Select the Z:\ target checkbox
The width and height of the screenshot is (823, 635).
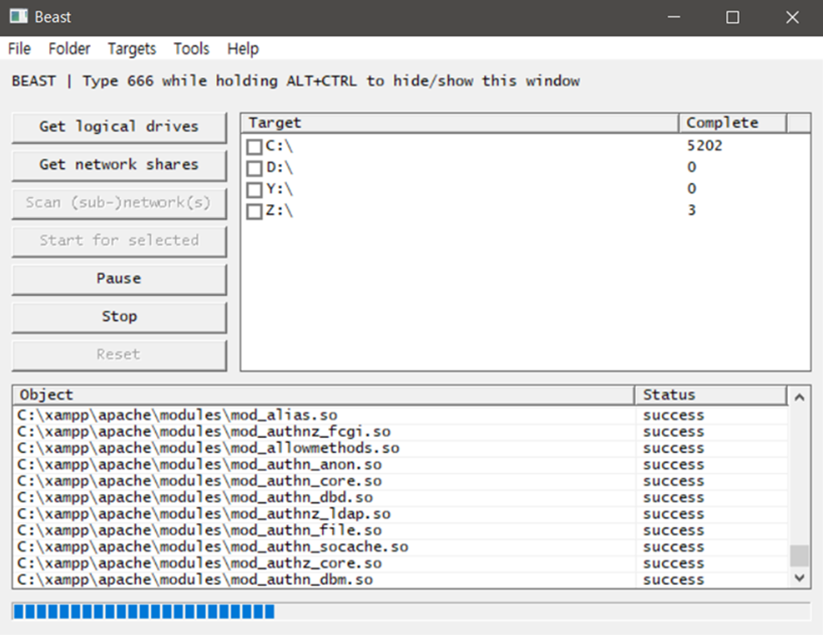tap(254, 211)
